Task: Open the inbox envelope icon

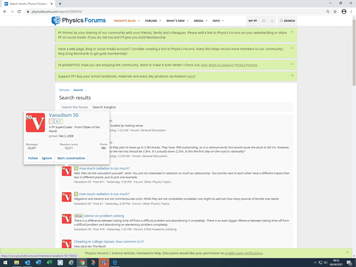Action: click(x=264, y=21)
